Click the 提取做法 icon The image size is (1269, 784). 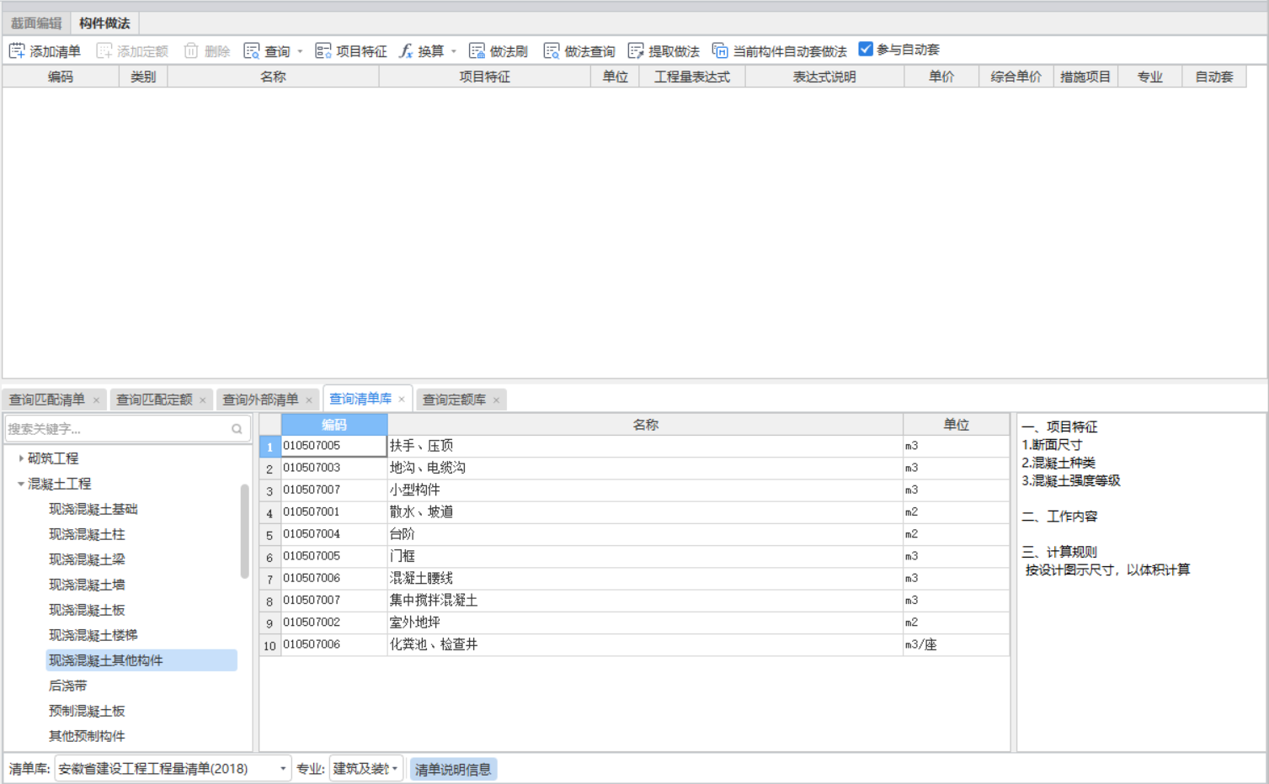(x=636, y=51)
